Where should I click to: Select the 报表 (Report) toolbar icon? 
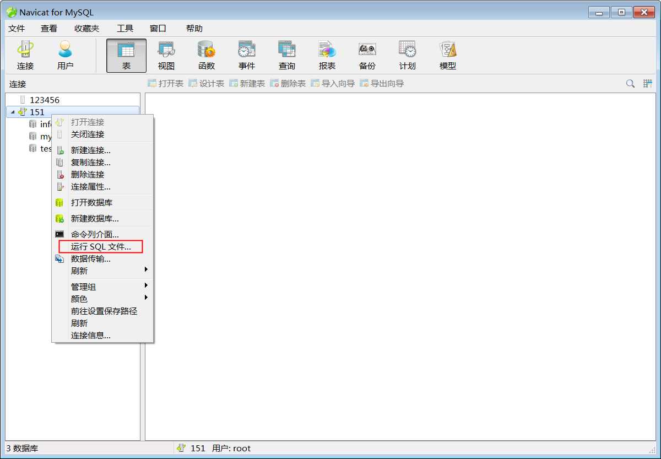[327, 55]
